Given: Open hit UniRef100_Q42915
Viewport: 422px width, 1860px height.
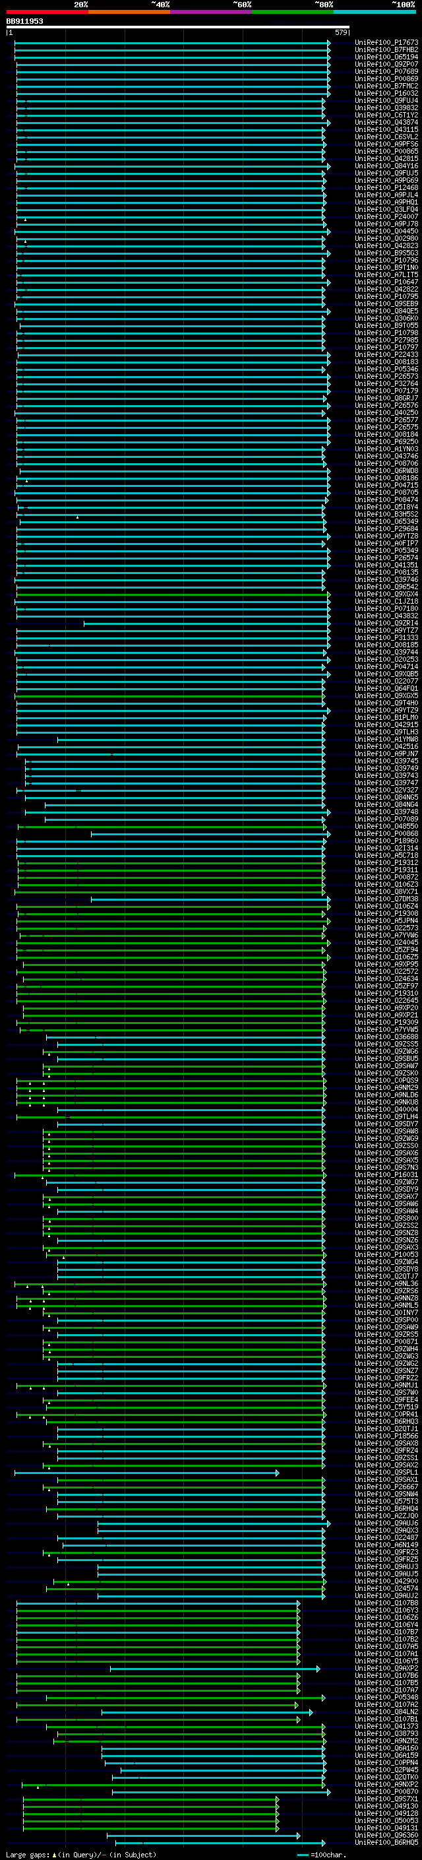Looking at the screenshot, I should pyautogui.click(x=386, y=725).
